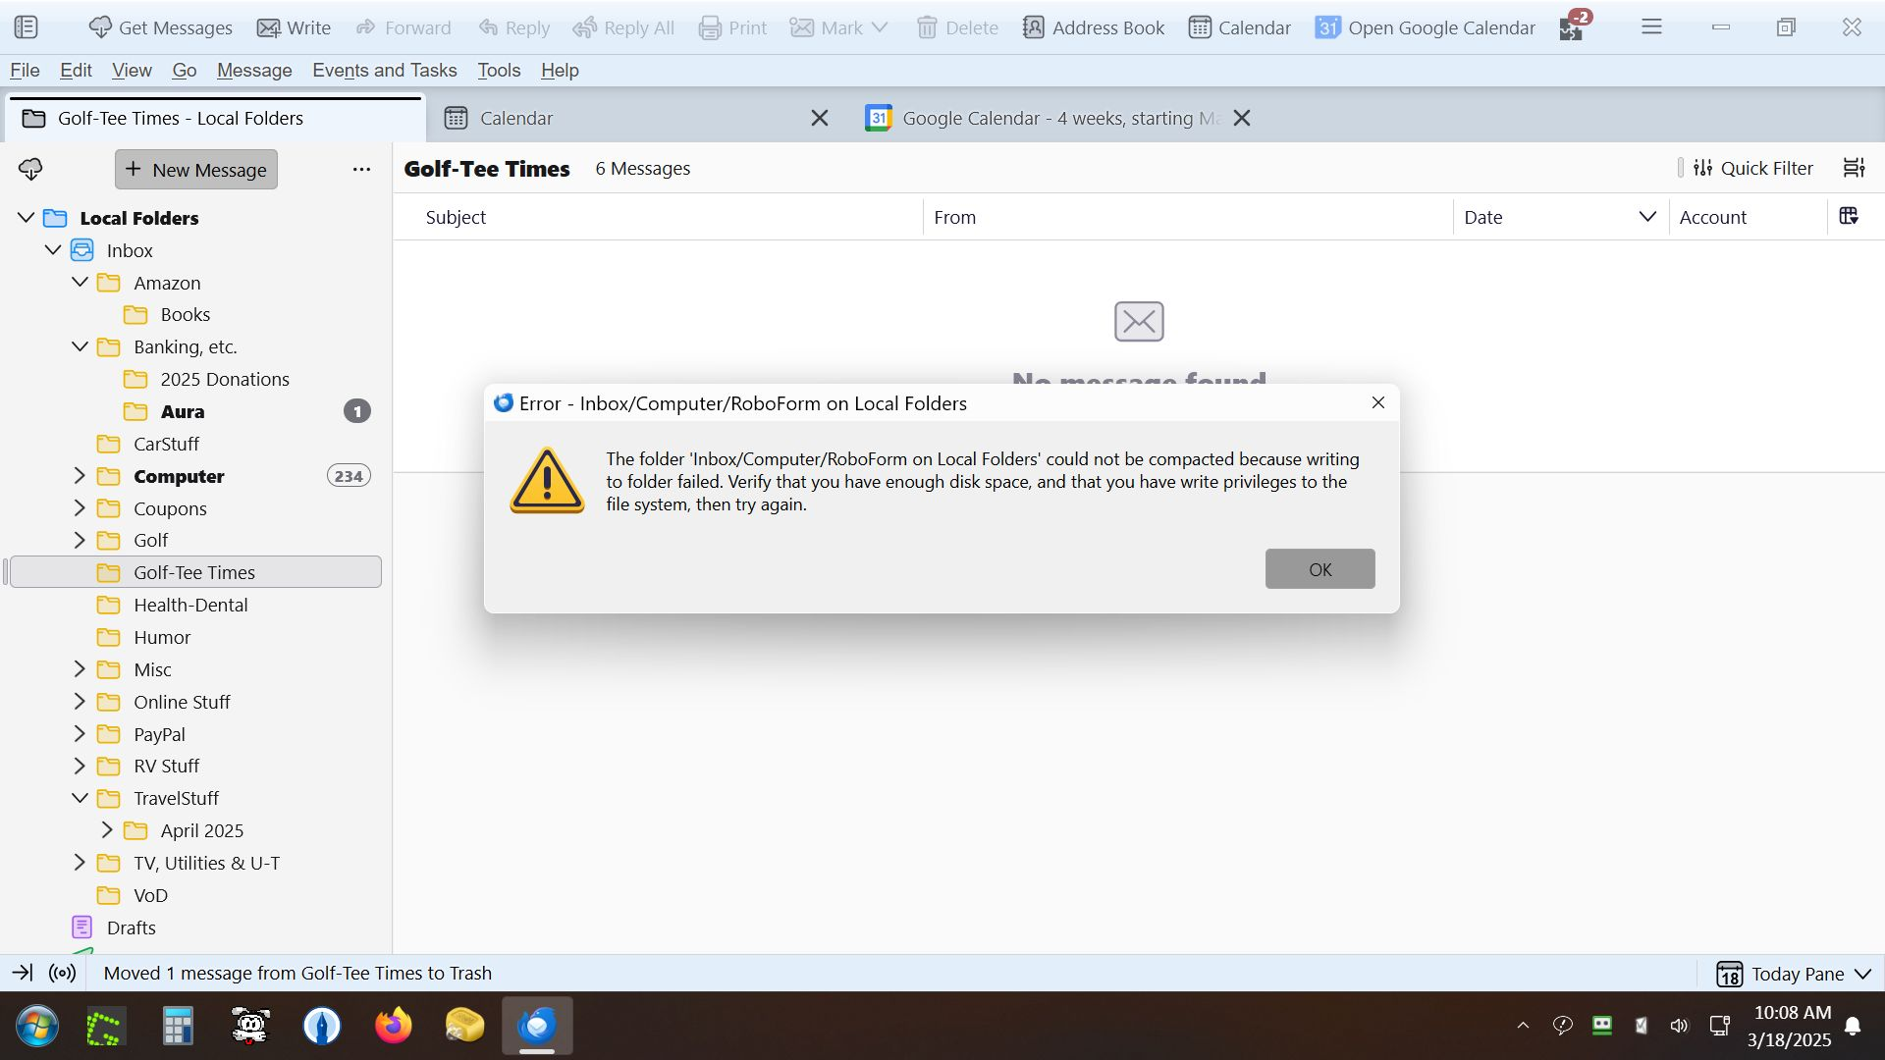This screenshot has width=1885, height=1060.
Task: Collapse the TravelStuff folder
Action: click(80, 798)
